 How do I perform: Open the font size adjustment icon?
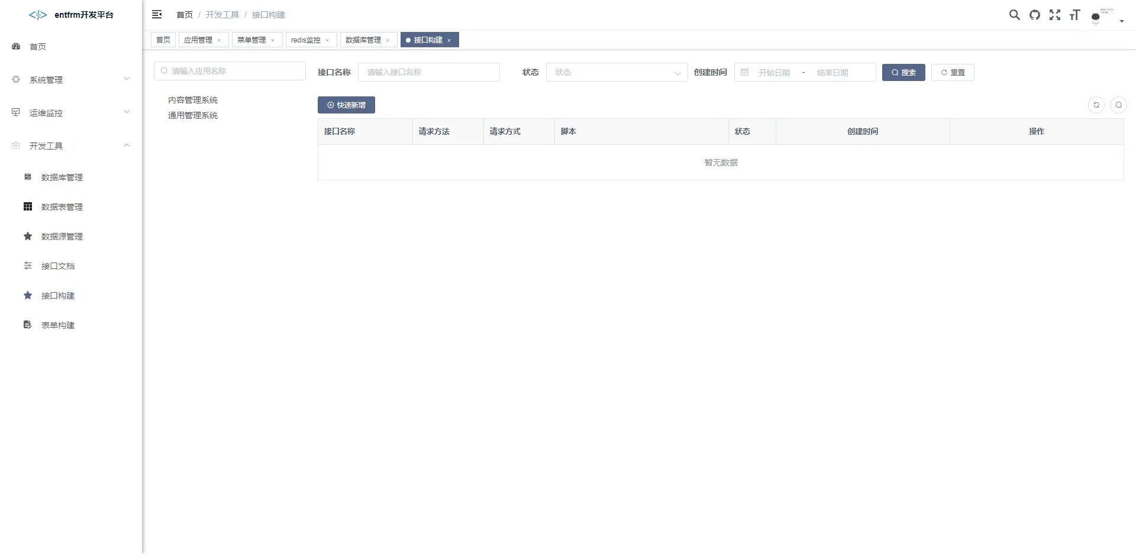[1074, 15]
